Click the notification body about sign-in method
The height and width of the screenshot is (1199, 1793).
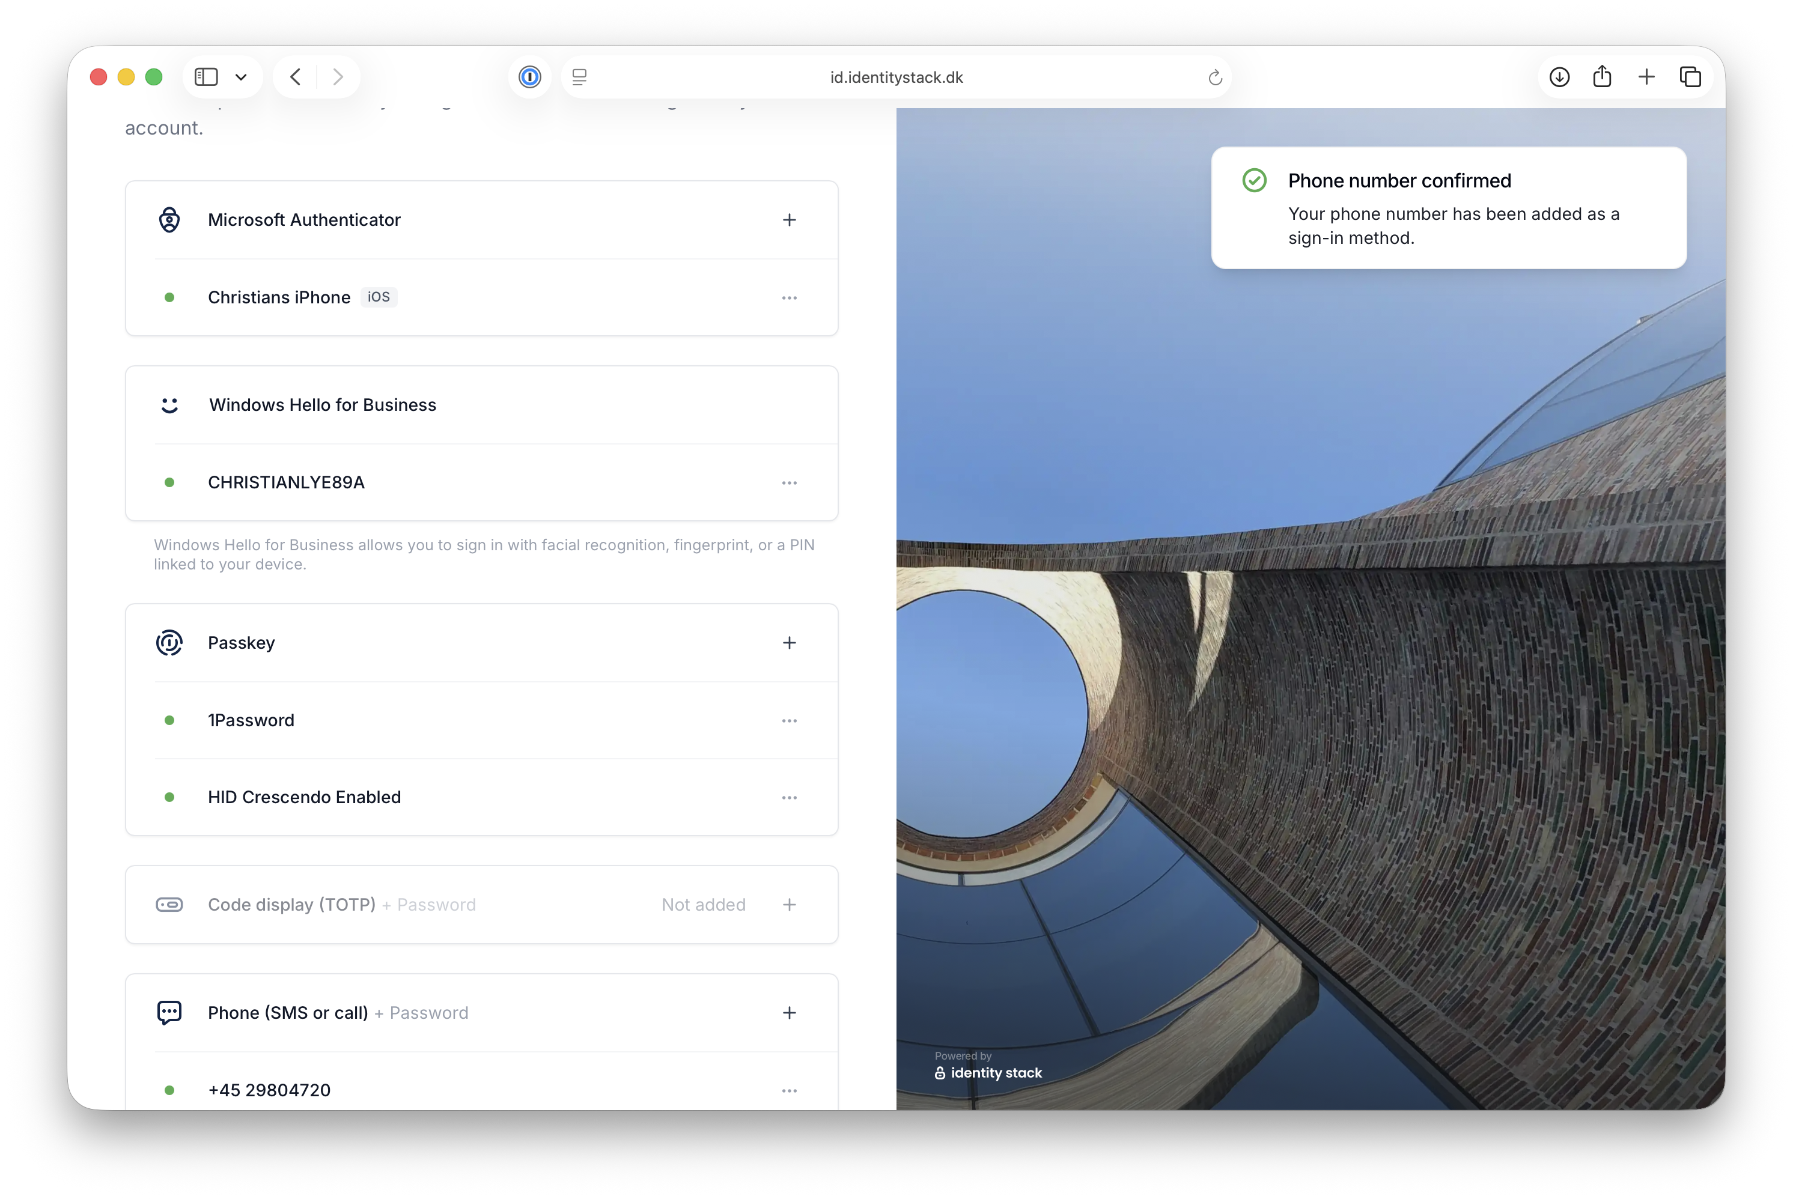pos(1454,226)
